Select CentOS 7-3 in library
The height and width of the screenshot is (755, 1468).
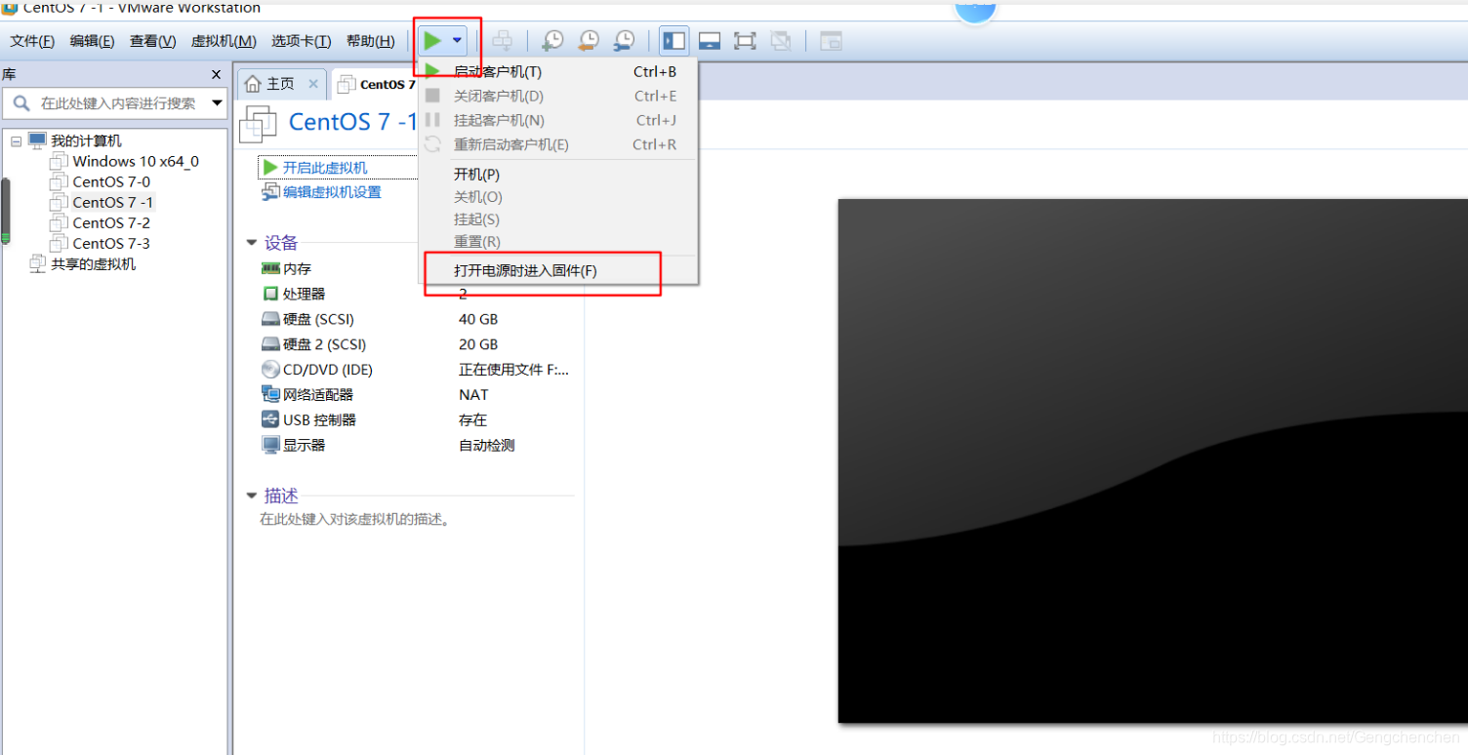point(111,243)
